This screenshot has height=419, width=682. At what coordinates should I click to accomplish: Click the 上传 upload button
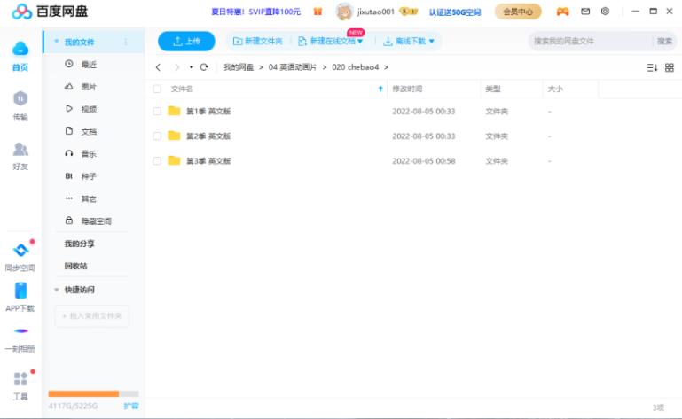186,42
